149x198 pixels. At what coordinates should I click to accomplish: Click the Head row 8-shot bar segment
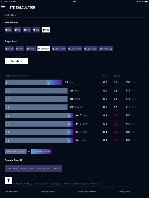(x=26, y=82)
